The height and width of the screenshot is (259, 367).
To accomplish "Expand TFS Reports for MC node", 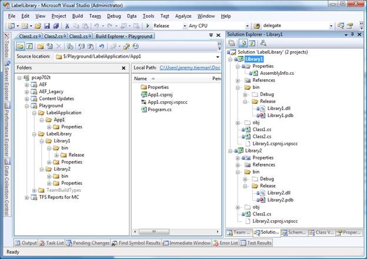I will [26, 197].
